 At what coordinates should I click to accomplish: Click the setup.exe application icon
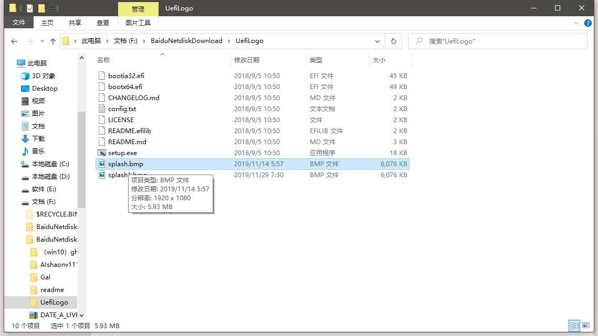102,153
